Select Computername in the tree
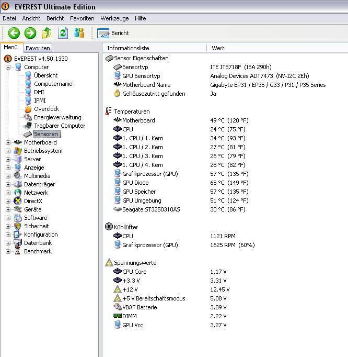 53,84
